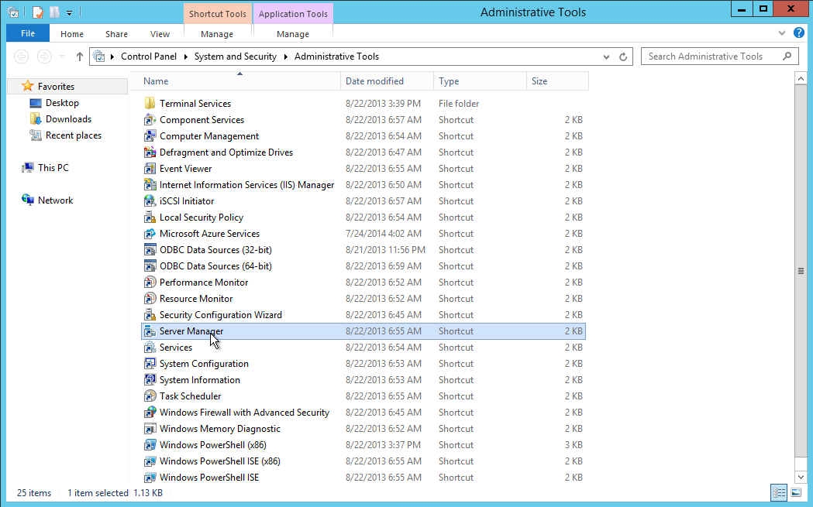Click the Local Security Policy icon
Viewport: 813px width, 507px height.
point(150,218)
